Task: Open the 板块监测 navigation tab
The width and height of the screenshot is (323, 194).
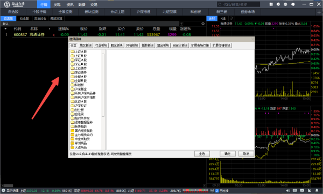Action: (x=92, y=12)
